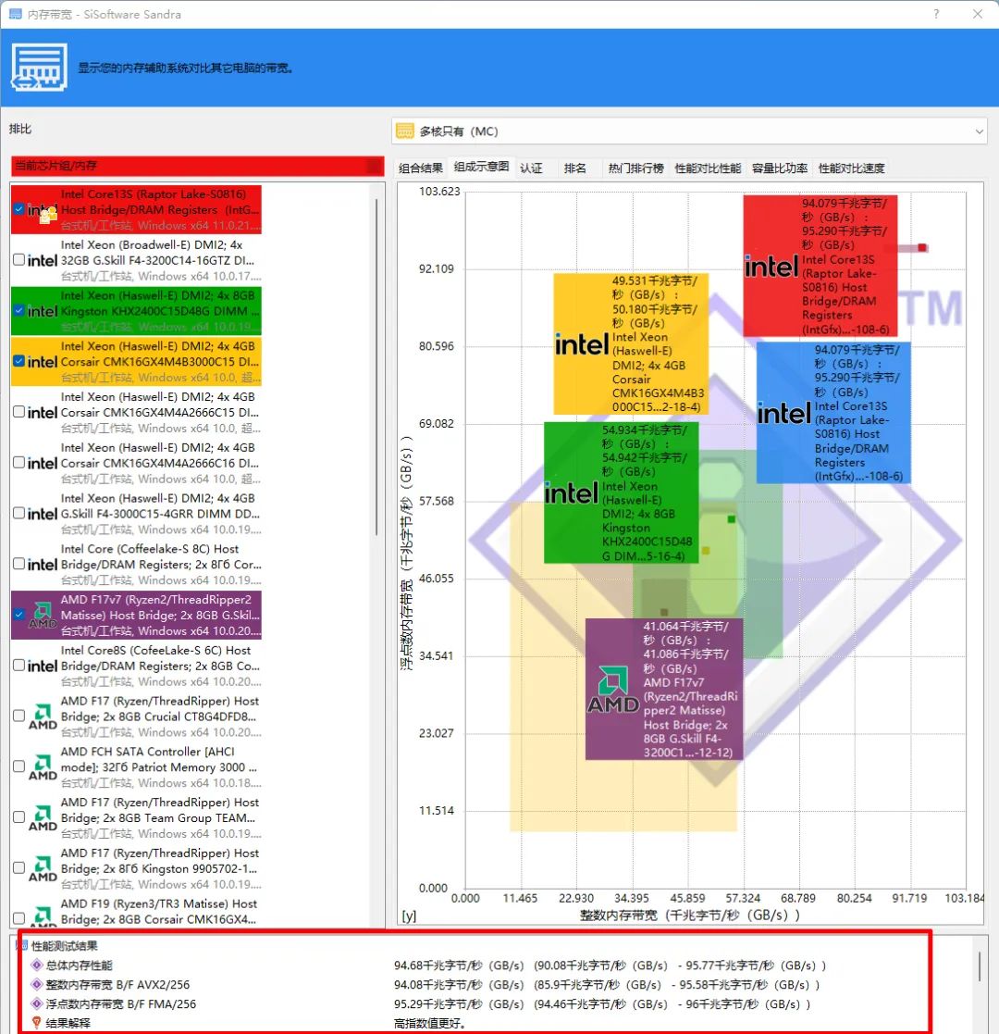Check the Intel Core Coffeelake-S 8C entry
The image size is (999, 1034).
(x=19, y=564)
